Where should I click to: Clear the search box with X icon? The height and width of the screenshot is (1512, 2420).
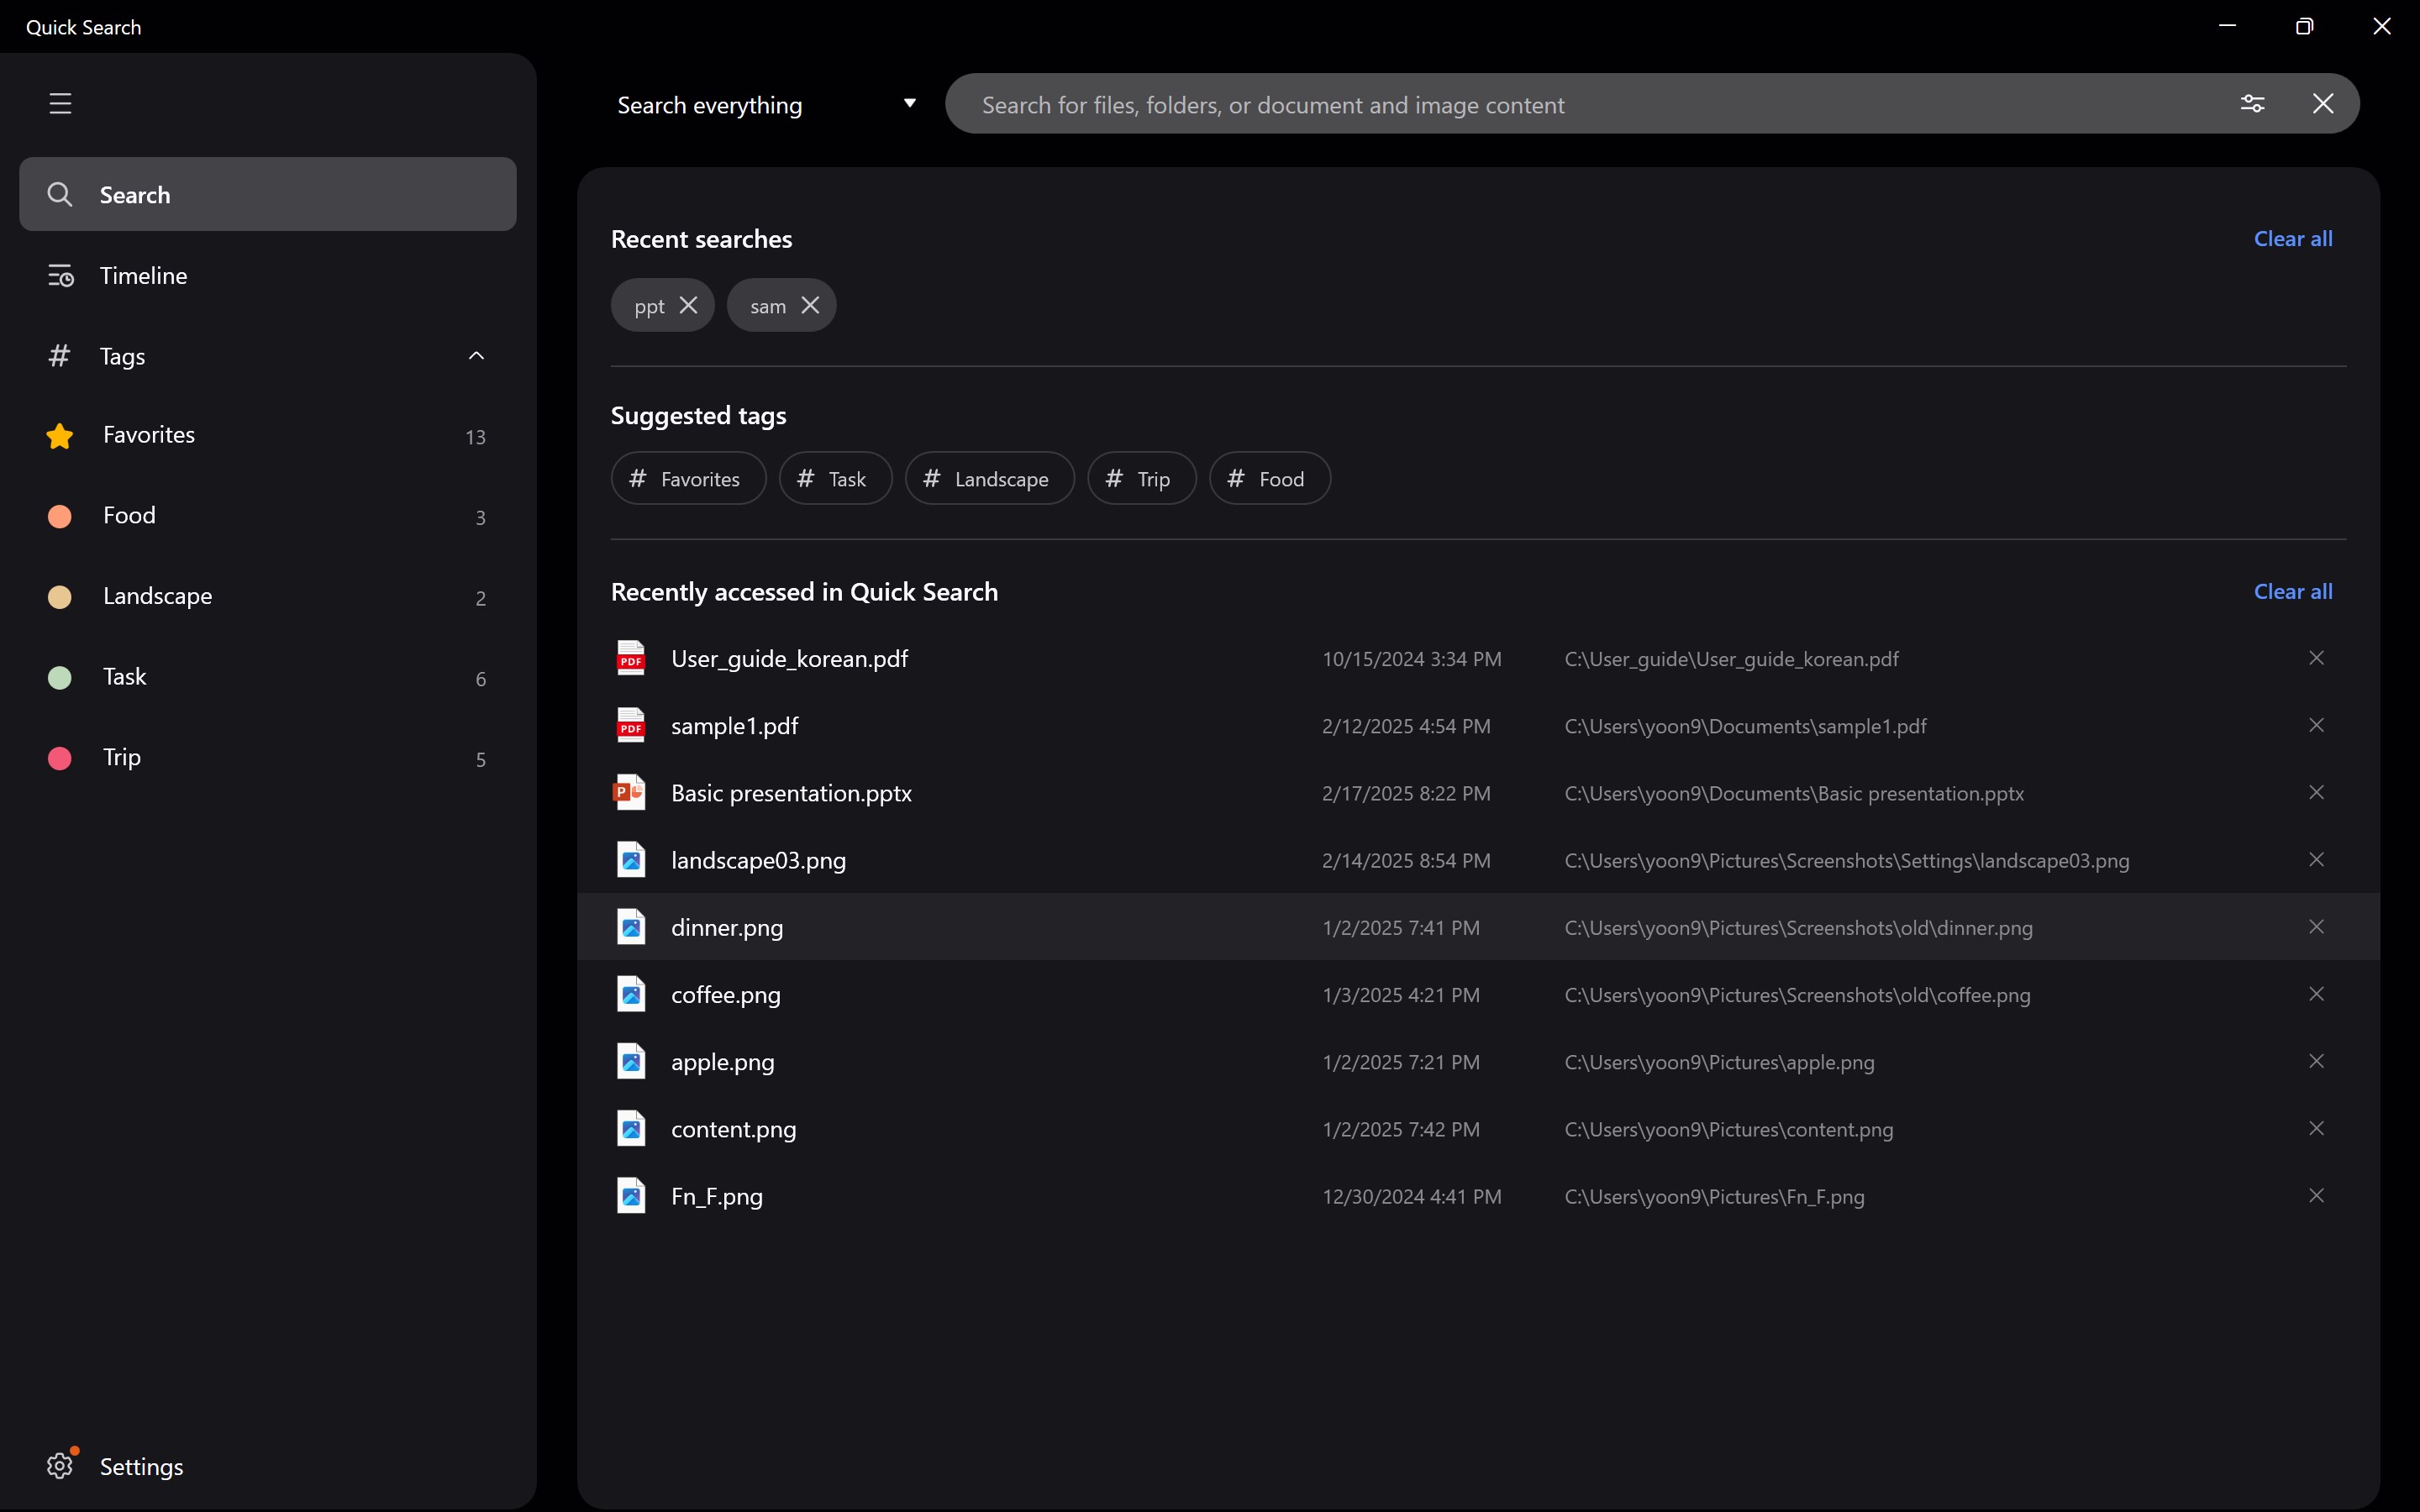click(2322, 104)
